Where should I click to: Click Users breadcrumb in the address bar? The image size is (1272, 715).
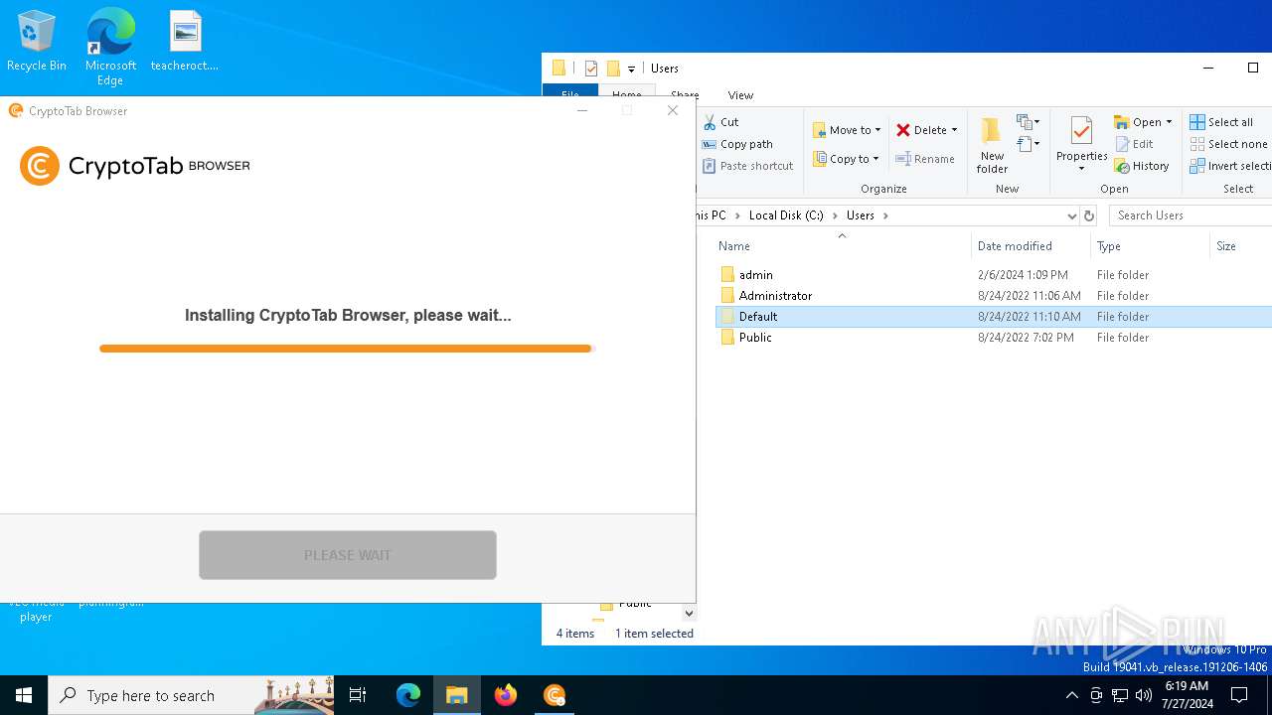click(x=861, y=215)
